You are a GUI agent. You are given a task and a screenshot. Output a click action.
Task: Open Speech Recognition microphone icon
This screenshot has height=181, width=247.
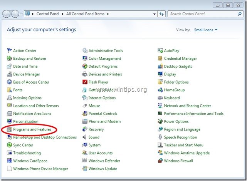pyautogui.click(x=160, y=137)
